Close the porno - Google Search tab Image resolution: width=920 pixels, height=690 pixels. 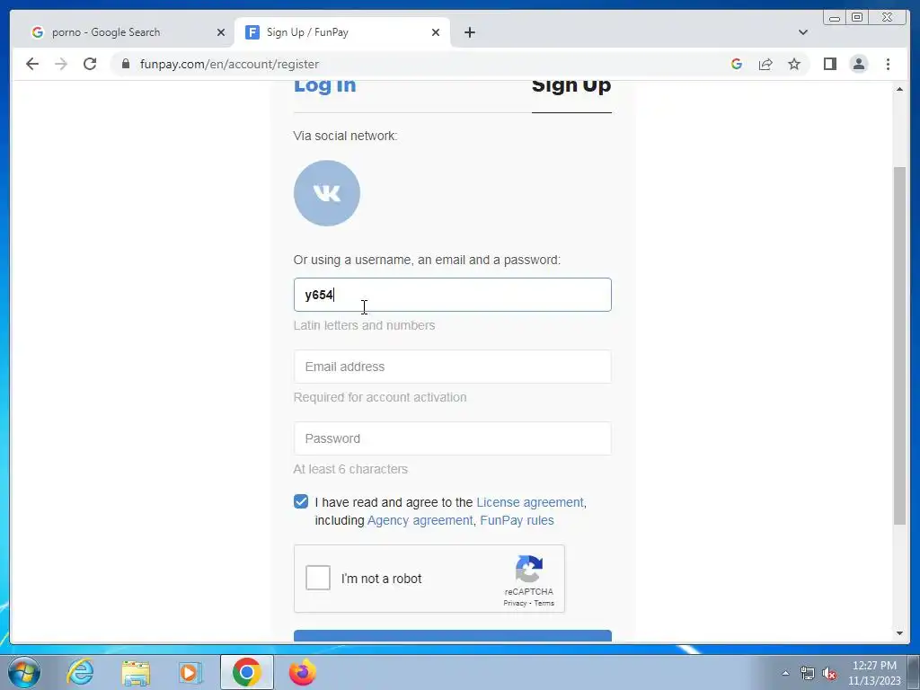tap(221, 32)
